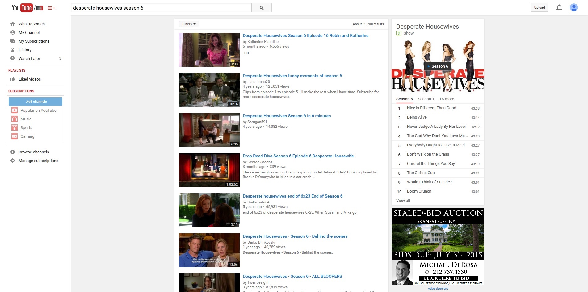Screen dimensions: 588x292
Task: Click the 10:16 funny moments thumbnail
Action: point(209,90)
